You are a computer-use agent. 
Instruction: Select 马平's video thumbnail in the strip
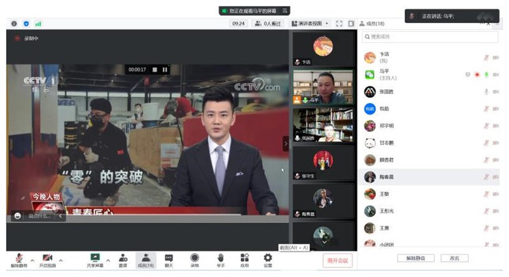(x=323, y=88)
